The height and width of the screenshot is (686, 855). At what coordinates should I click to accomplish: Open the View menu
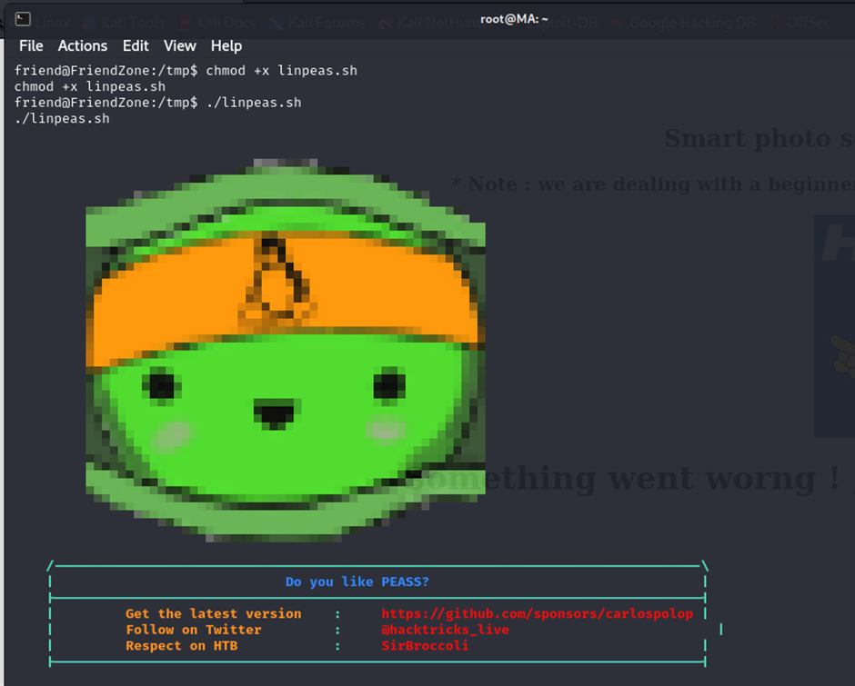[179, 45]
